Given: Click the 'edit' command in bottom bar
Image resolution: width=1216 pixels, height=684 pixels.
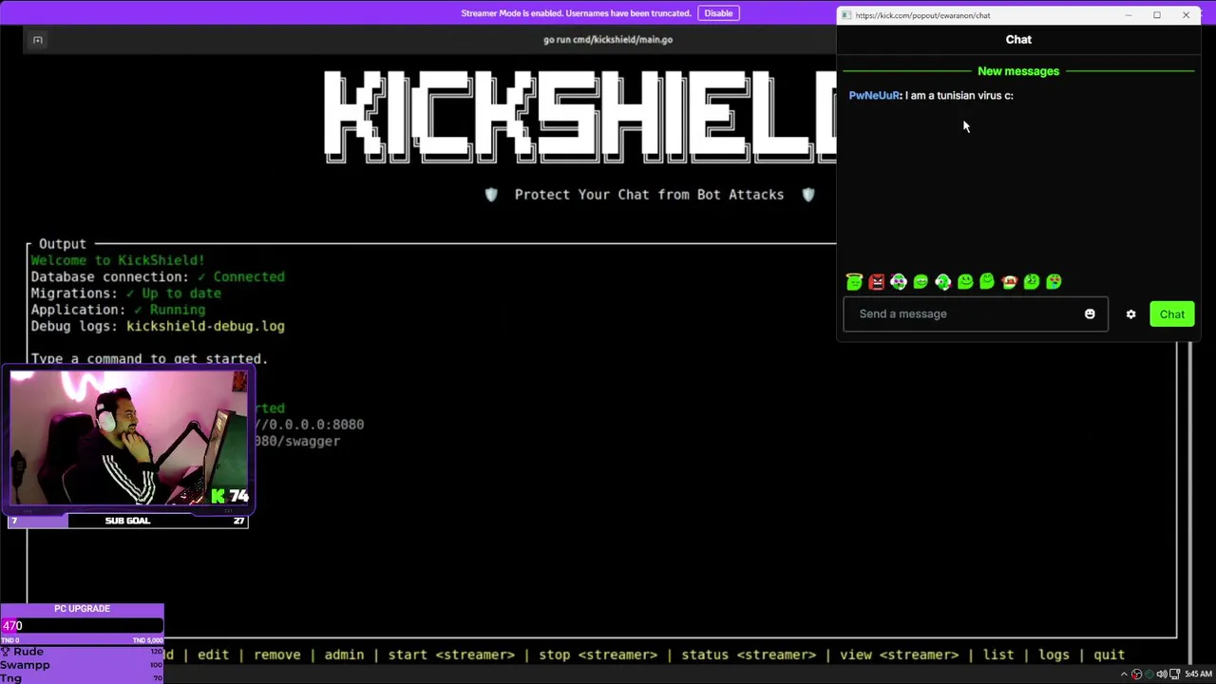Looking at the screenshot, I should (x=213, y=655).
